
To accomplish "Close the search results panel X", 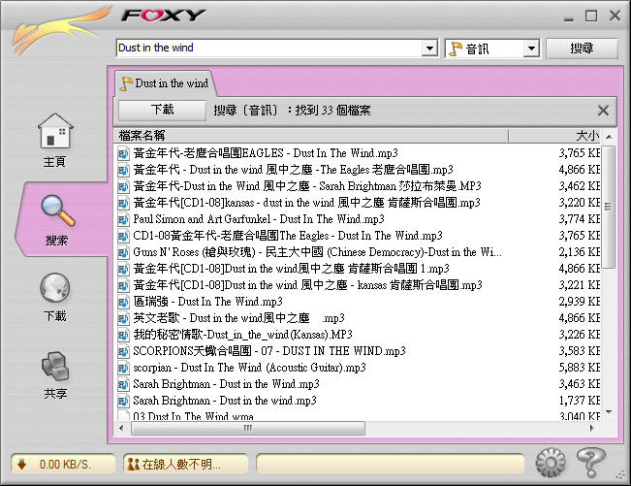I will 603,111.
